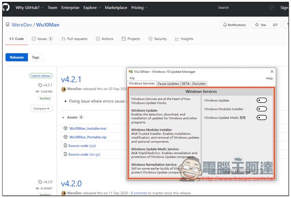
Task: Open the Insights tab
Action: point(184,39)
